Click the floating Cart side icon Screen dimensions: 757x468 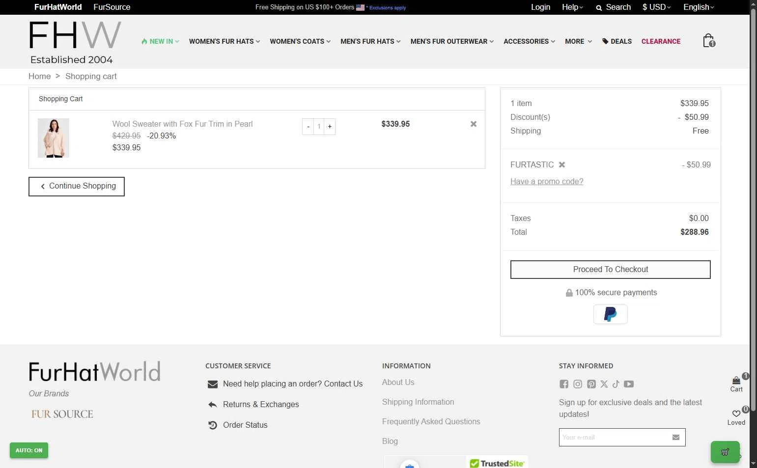click(736, 384)
